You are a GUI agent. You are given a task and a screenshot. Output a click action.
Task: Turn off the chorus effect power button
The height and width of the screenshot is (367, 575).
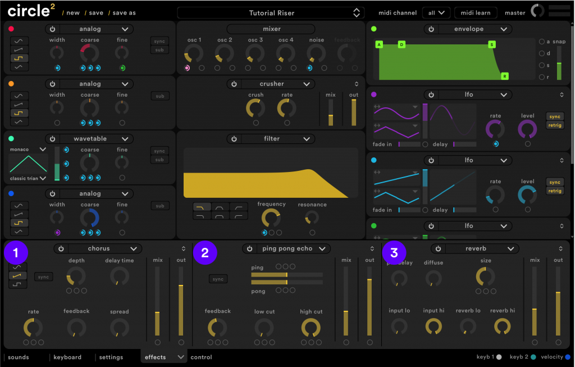click(61, 248)
